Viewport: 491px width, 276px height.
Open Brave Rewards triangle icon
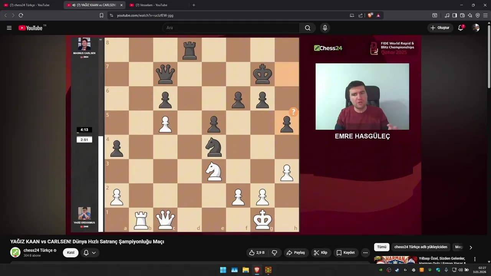click(x=378, y=15)
